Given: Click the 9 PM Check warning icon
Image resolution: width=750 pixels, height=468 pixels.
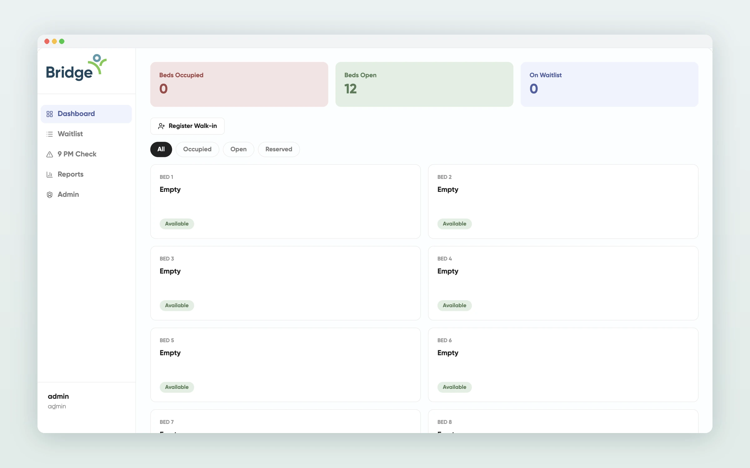Looking at the screenshot, I should 49,154.
